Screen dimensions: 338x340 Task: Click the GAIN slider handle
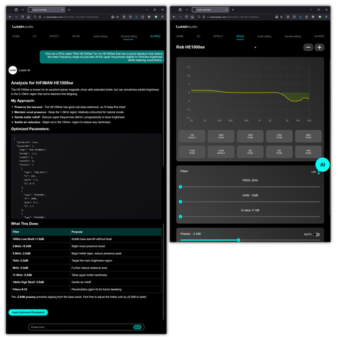click(x=181, y=202)
